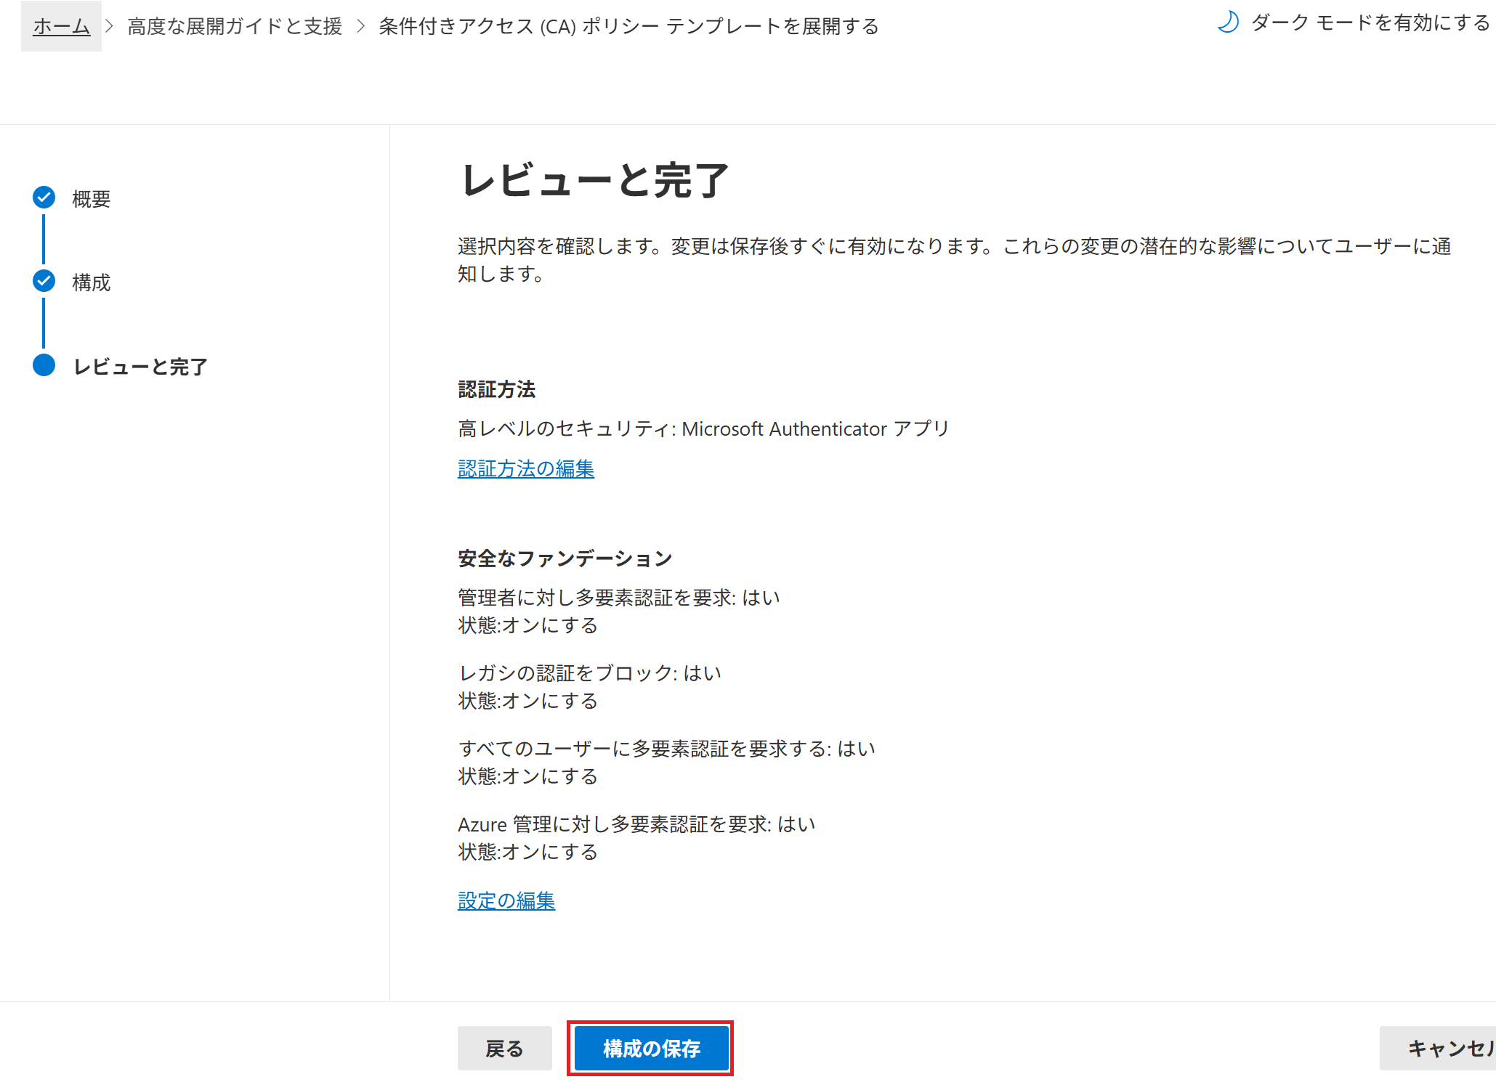Click the レビューと完了 step circle indicator
1496x1090 pixels.
click(44, 365)
